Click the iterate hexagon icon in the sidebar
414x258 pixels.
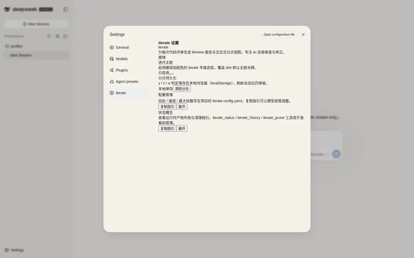pyautogui.click(x=112, y=93)
